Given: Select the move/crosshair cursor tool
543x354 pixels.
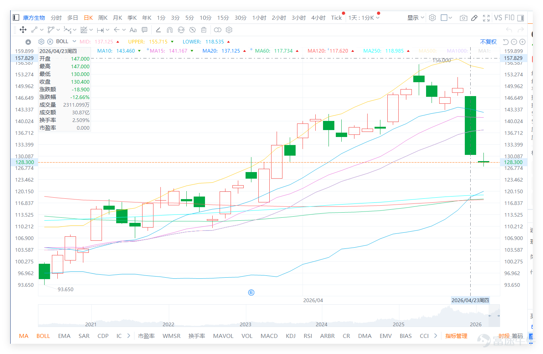Looking at the screenshot, I should pos(23,30).
